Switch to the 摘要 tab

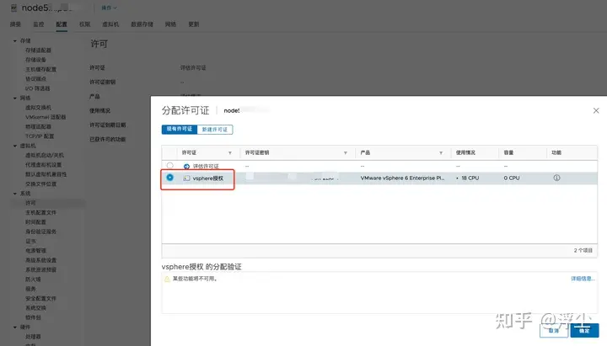(x=15, y=24)
